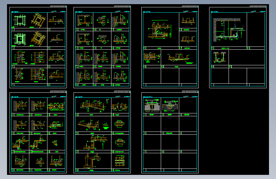
Task: Select the stepped ceiling detail numbered 28
Action: (x=38, y=142)
